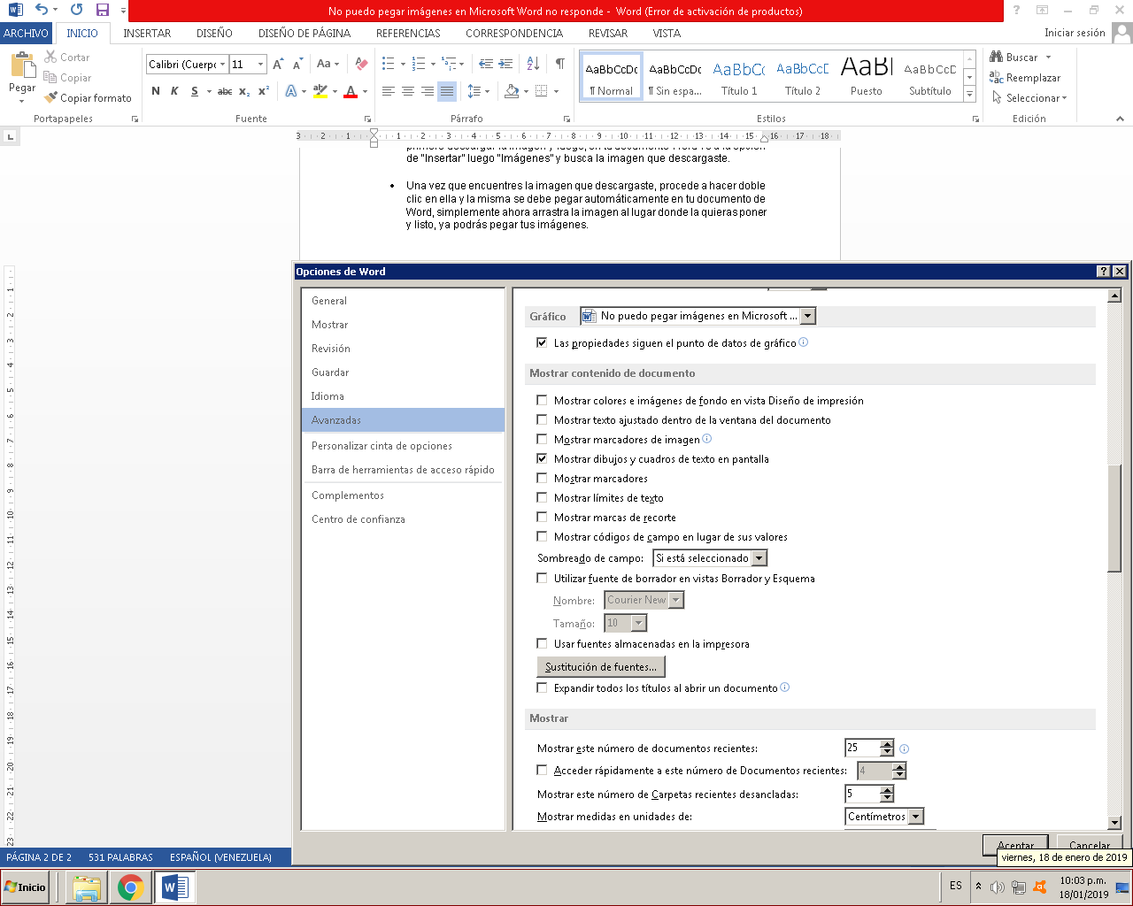Screen dimensions: 1133x906
Task: Click the Reemplazar button
Action: [x=1025, y=77]
